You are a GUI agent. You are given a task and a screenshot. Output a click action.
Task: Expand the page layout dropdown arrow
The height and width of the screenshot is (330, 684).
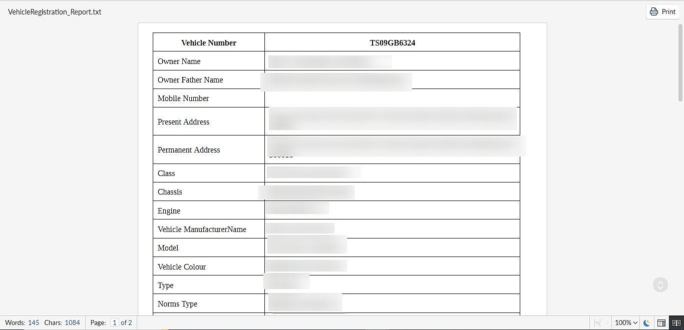tap(607, 323)
